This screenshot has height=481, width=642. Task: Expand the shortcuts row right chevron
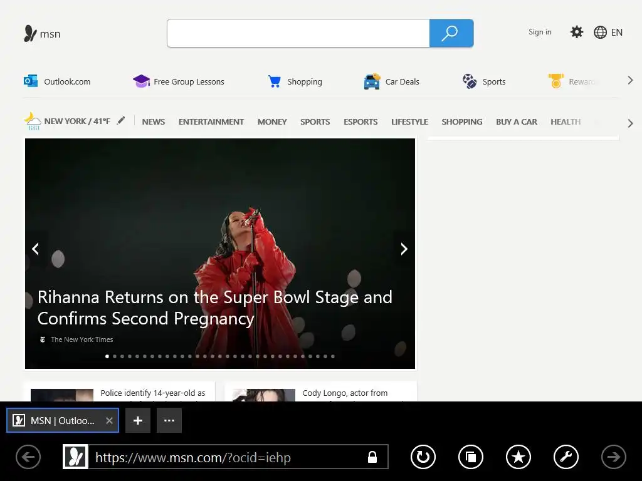click(630, 80)
